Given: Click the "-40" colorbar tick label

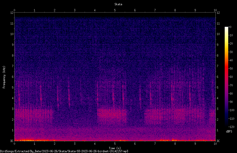Looking at the screenshot, I should coord(231,60).
